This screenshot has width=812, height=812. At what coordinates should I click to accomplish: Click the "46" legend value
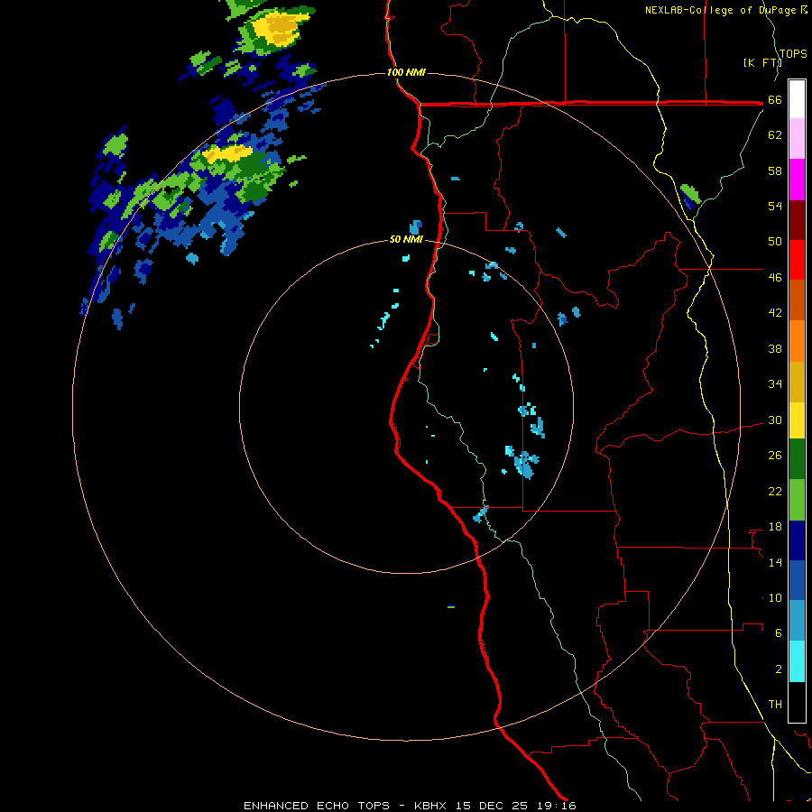(x=775, y=278)
